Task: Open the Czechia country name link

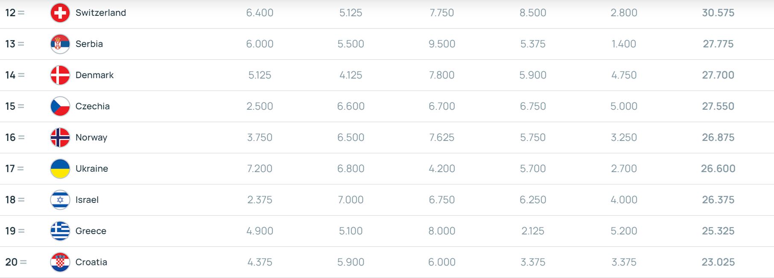Action: 93,106
